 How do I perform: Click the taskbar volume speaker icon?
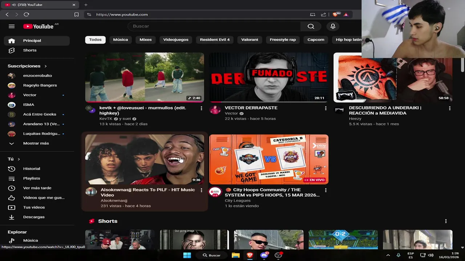click(431, 255)
